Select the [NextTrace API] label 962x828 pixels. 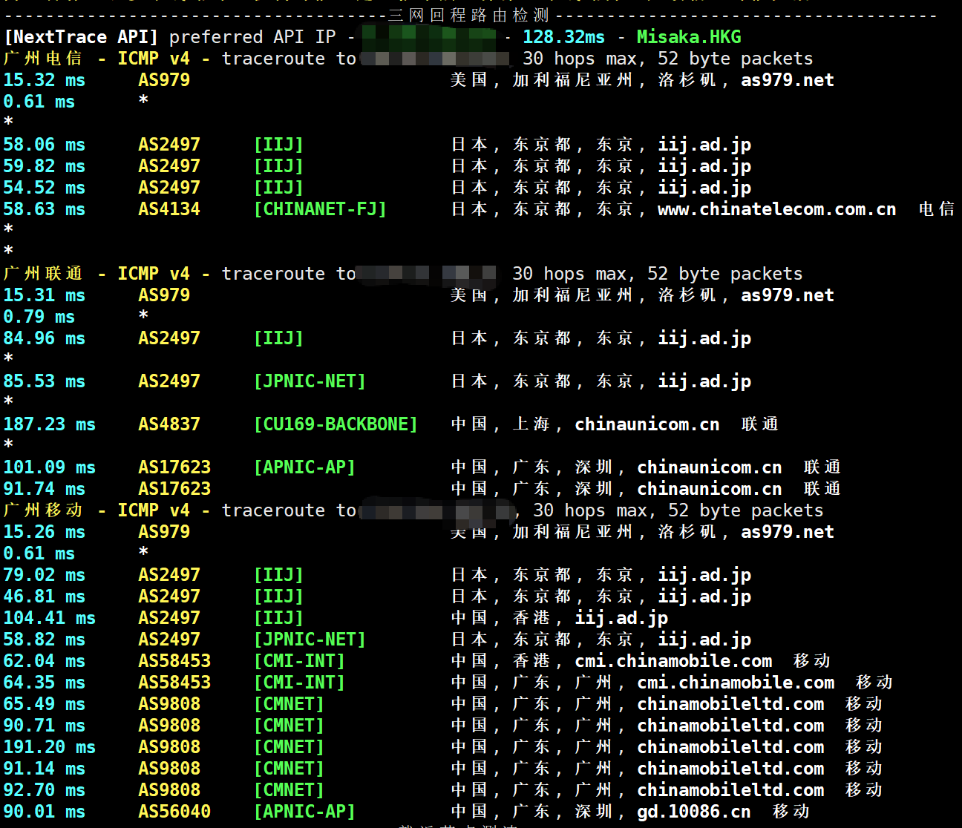(81, 37)
